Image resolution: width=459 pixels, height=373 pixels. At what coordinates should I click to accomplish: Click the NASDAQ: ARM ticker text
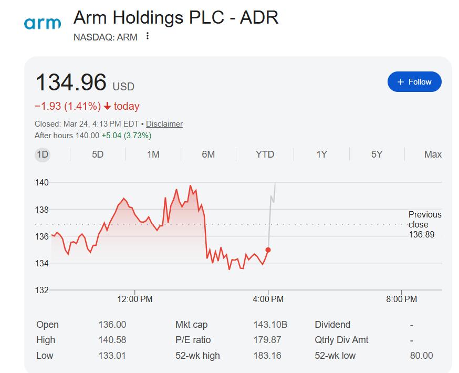[x=106, y=37]
